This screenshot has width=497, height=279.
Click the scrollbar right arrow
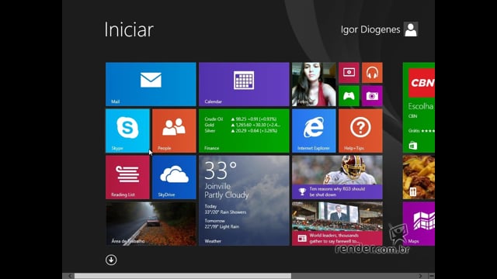[421, 276]
